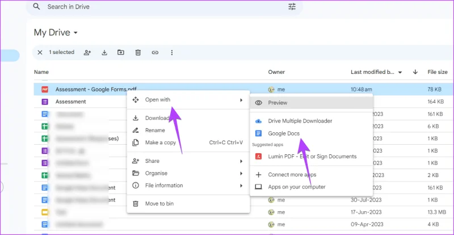Choose Organise in the context menu
The height and width of the screenshot is (235, 454).
coord(157,173)
